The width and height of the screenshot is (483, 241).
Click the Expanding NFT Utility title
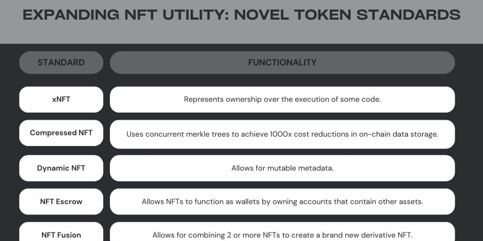tap(241, 15)
